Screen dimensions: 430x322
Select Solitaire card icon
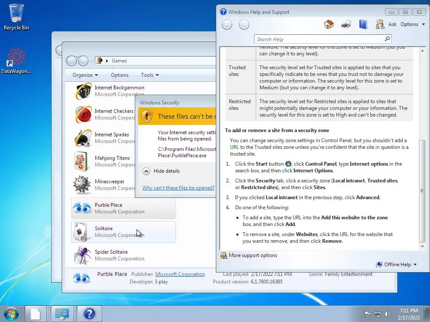tap(81, 231)
